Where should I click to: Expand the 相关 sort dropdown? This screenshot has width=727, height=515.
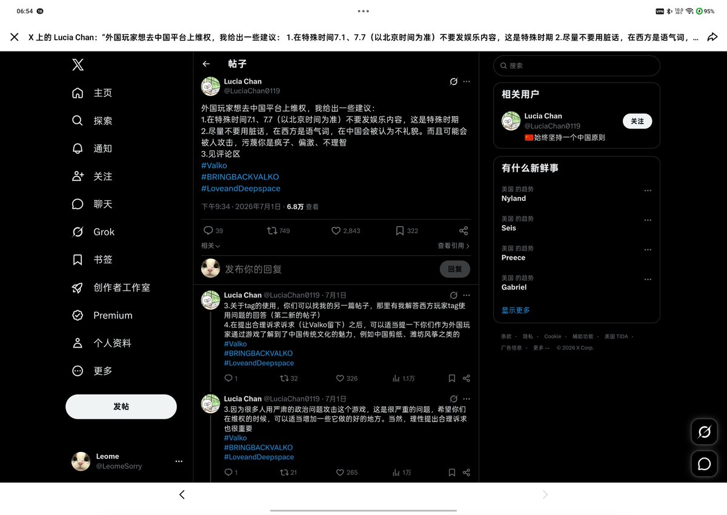click(210, 246)
